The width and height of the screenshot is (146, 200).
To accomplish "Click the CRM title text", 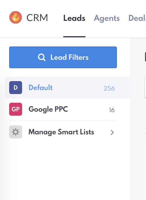I will click(x=37, y=18).
